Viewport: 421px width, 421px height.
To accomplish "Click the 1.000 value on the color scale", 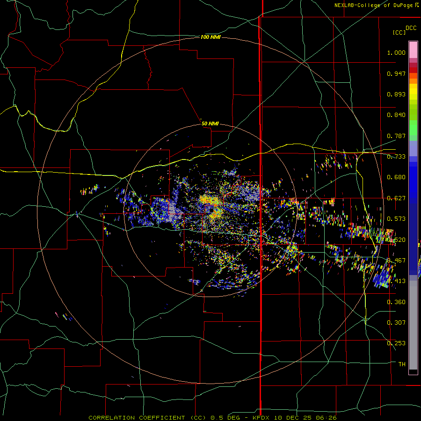I will coord(396,52).
